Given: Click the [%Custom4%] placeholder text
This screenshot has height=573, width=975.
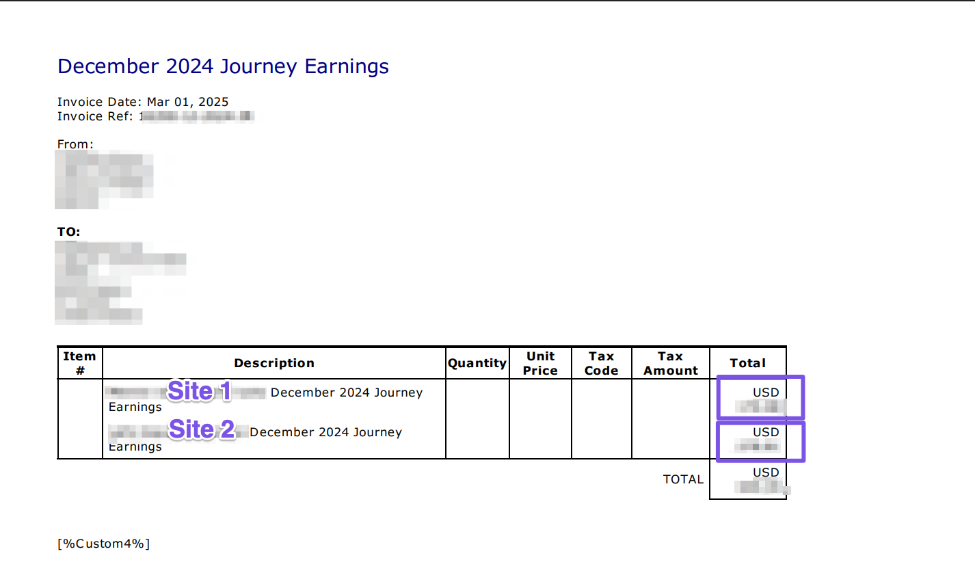Looking at the screenshot, I should point(103,544).
